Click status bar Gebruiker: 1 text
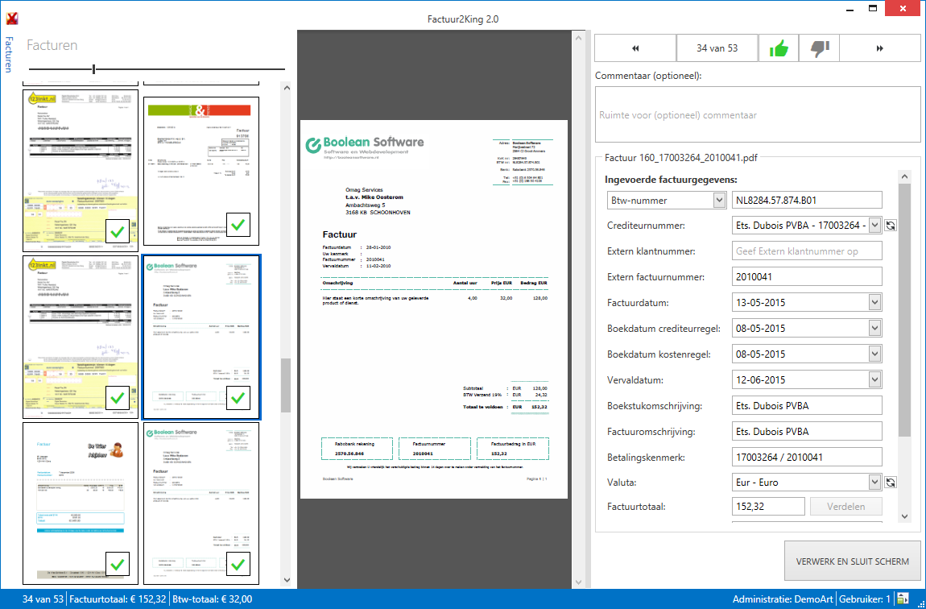Image resolution: width=926 pixels, height=609 pixels. point(865,599)
